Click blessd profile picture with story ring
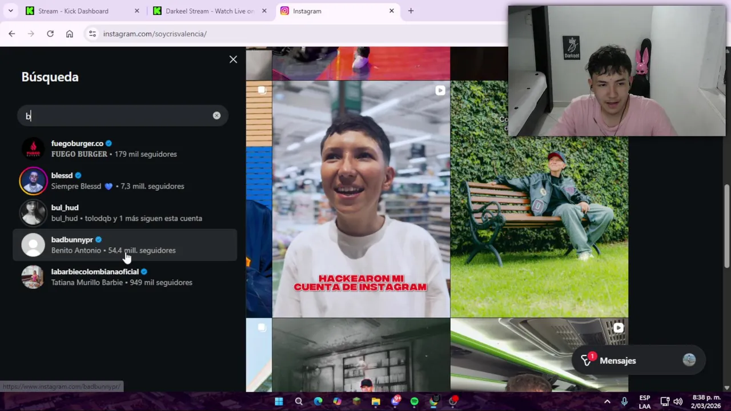Viewport: 731px width, 411px height. click(33, 180)
